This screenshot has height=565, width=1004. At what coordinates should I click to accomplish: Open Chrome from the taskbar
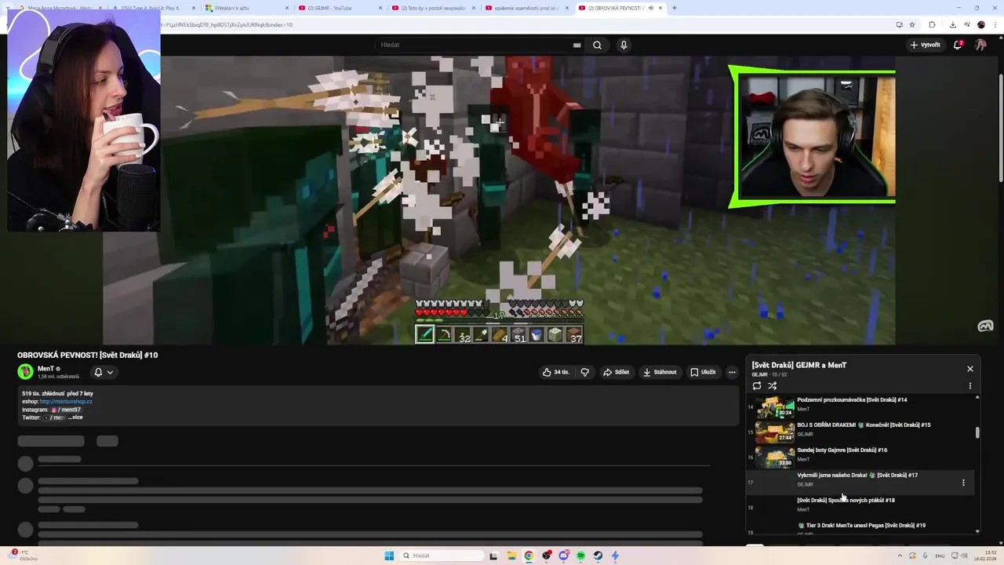click(x=529, y=556)
